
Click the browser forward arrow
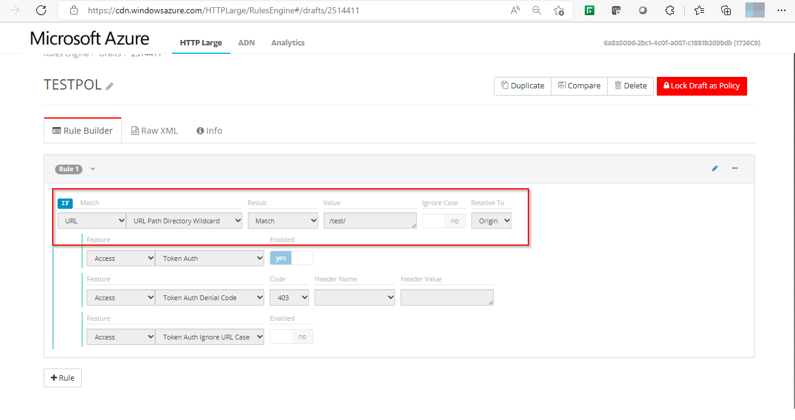point(15,10)
